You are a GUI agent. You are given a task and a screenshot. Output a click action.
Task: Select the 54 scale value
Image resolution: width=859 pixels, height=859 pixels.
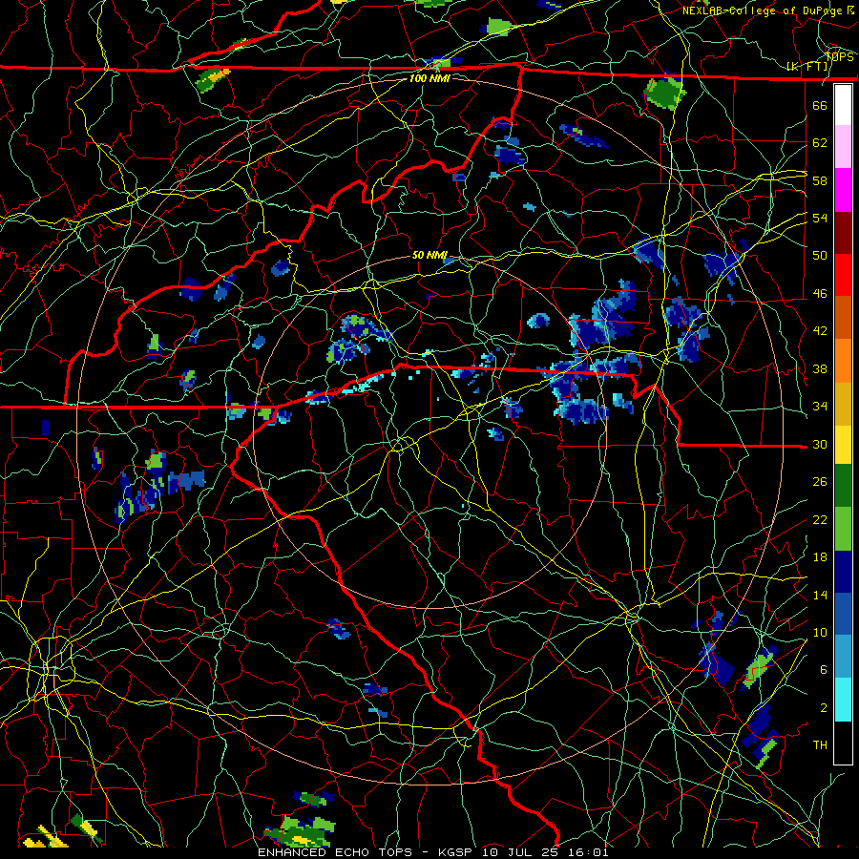[x=820, y=218]
